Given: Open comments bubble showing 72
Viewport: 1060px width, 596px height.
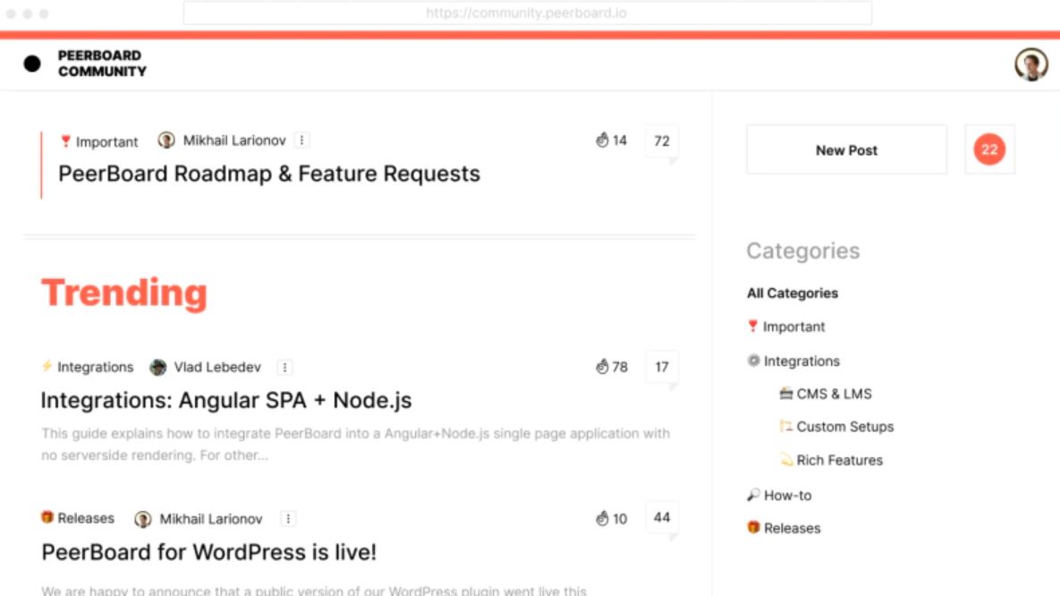Looking at the screenshot, I should 662,141.
